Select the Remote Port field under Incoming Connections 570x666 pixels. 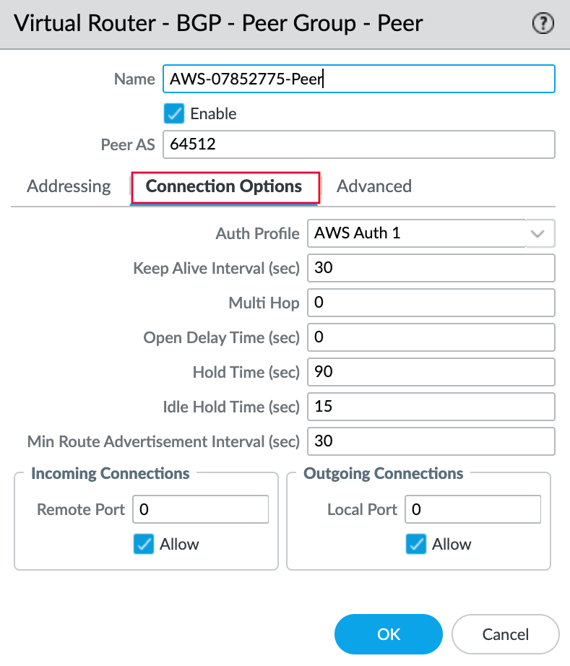click(200, 509)
